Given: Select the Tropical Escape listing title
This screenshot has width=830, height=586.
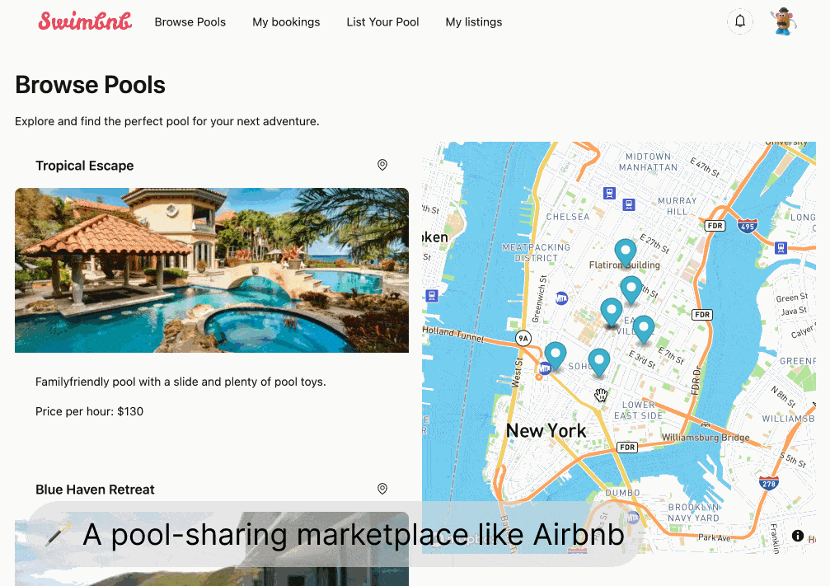Looking at the screenshot, I should point(85,166).
